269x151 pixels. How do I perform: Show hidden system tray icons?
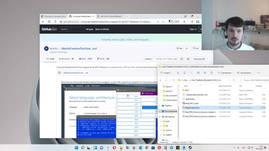pos(234,148)
